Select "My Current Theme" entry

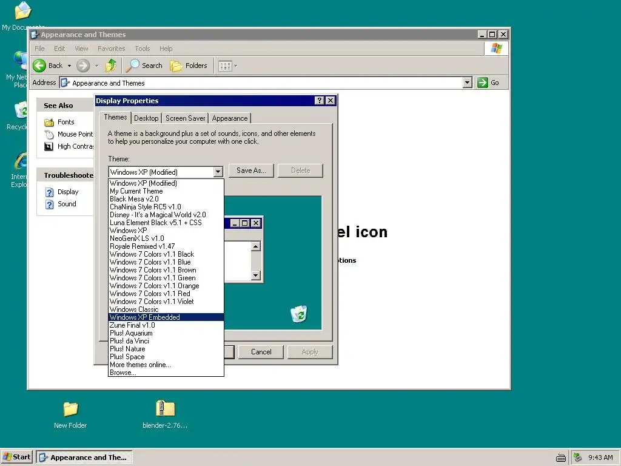[x=166, y=191]
